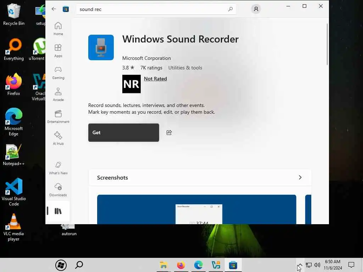
Task: Go back using the Store back arrow
Action: [54, 9]
